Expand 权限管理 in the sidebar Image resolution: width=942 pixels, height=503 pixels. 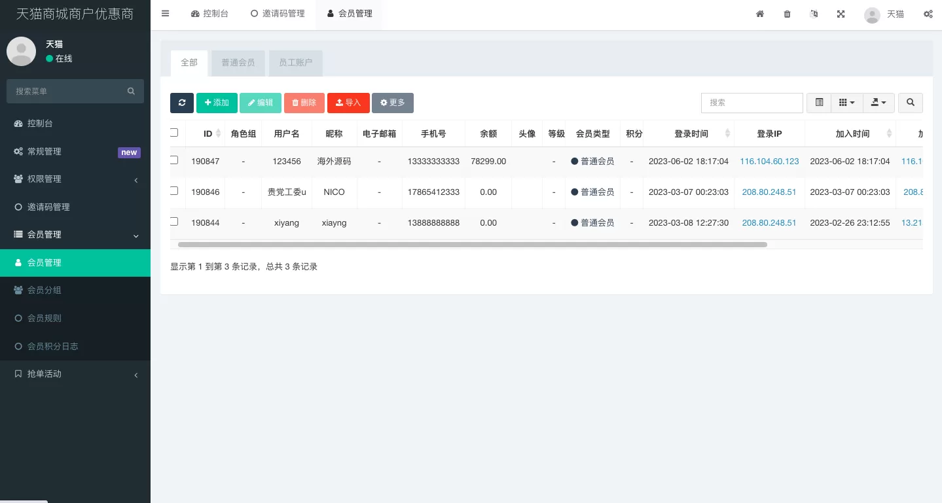75,179
